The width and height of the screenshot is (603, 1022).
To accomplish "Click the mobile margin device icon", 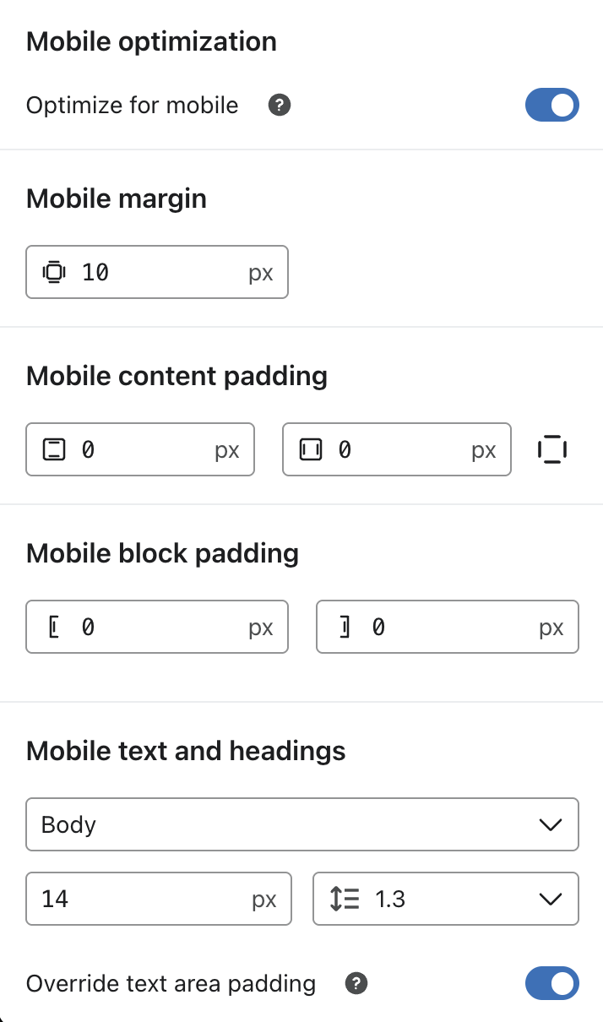I will [x=52, y=272].
